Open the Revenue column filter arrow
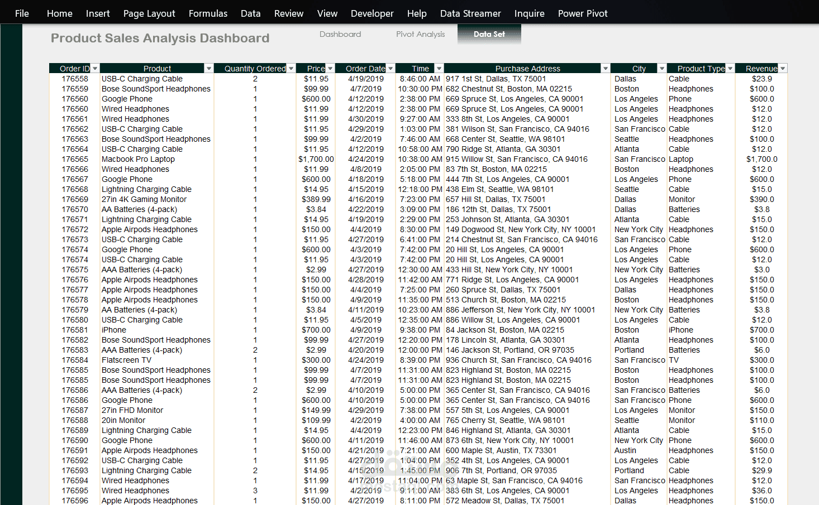This screenshot has height=505, width=819. point(783,69)
